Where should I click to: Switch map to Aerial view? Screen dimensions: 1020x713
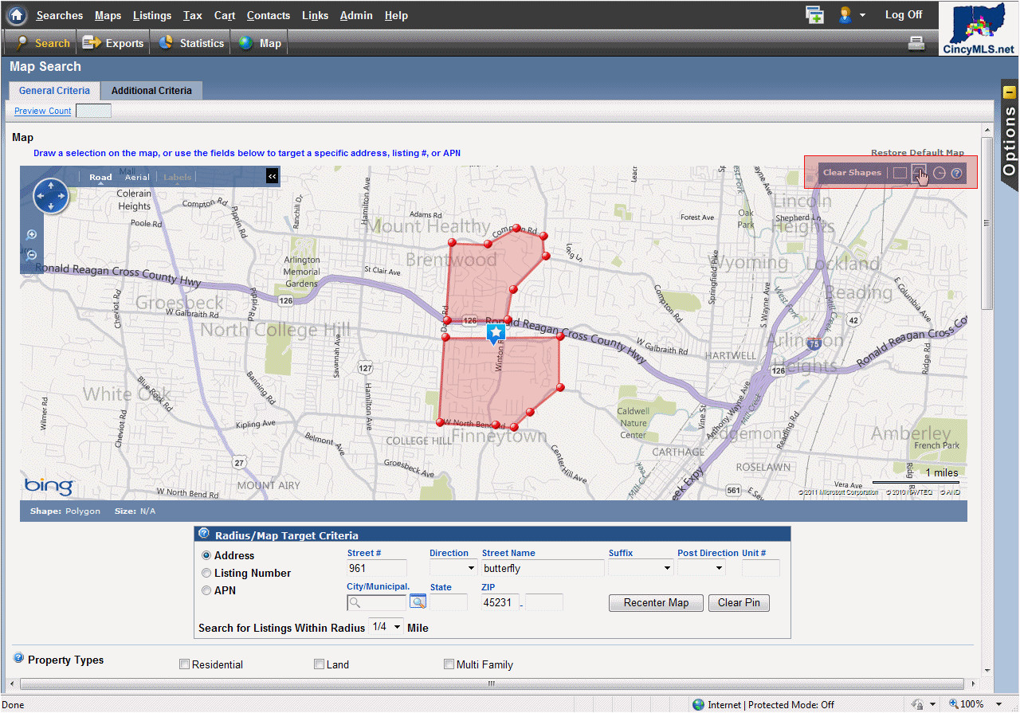[x=137, y=177]
